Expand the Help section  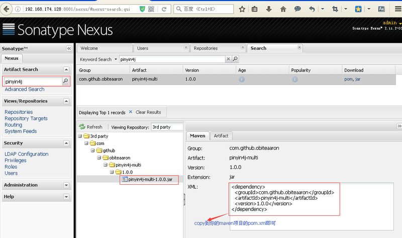pos(66,197)
